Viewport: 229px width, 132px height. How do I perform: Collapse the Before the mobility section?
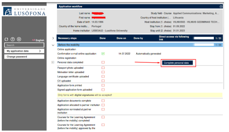tap(53, 45)
